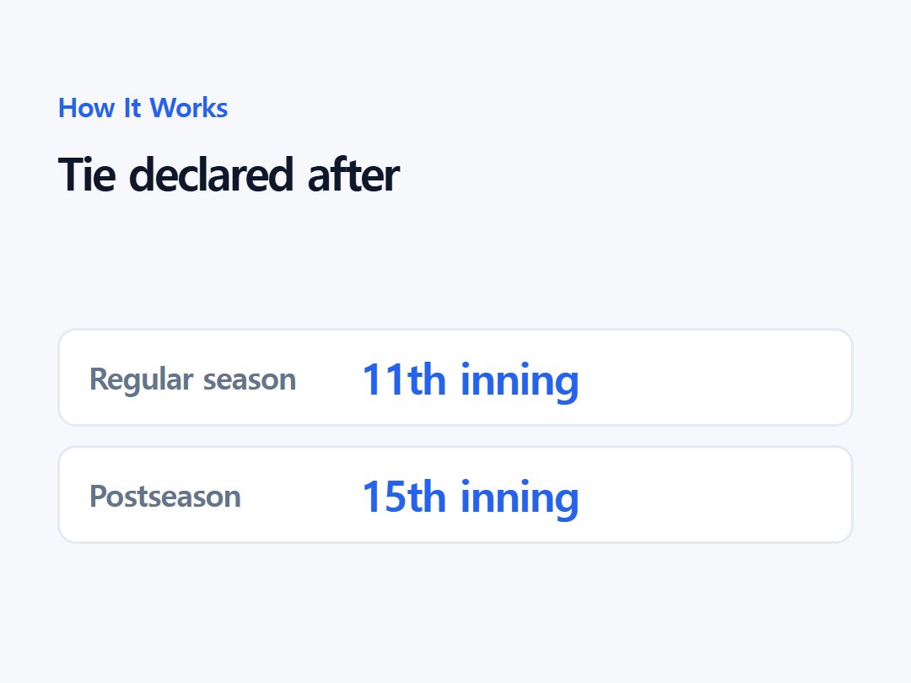Select the 15th inning value
Viewport: 911px width, 683px height.
click(x=471, y=497)
